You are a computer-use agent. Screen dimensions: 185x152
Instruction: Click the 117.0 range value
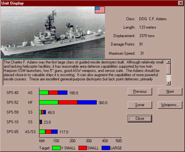(x=64, y=132)
